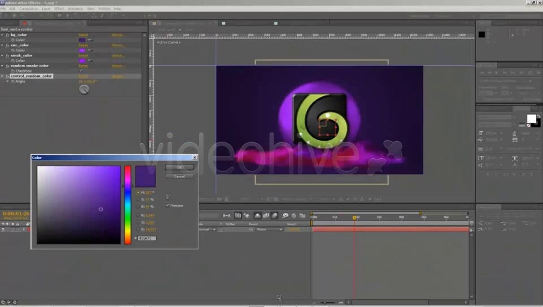This screenshot has height=307, width=543.
Task: Click OK in the Color dialog
Action: 179,168
